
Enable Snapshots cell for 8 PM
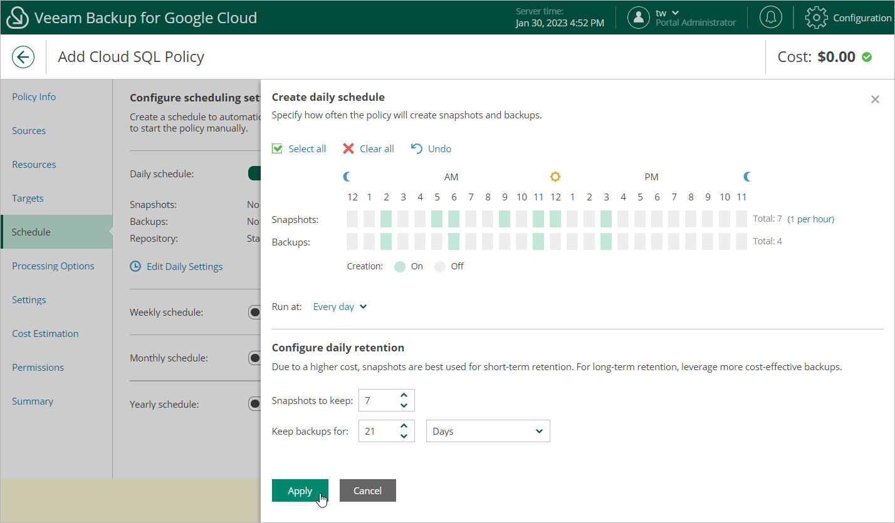click(691, 219)
